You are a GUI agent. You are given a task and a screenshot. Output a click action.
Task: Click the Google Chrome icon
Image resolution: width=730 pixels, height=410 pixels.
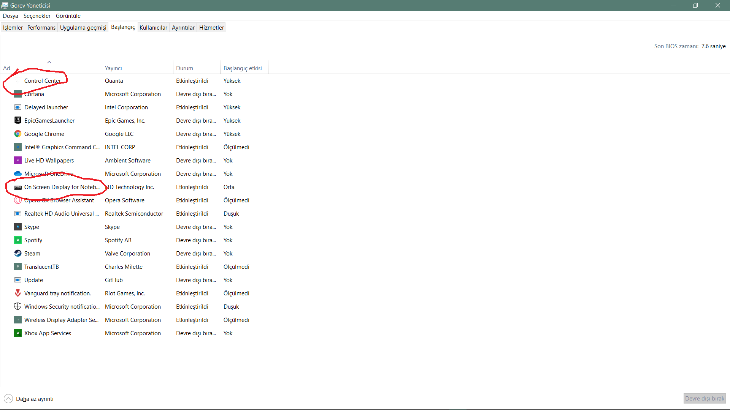coord(17,134)
